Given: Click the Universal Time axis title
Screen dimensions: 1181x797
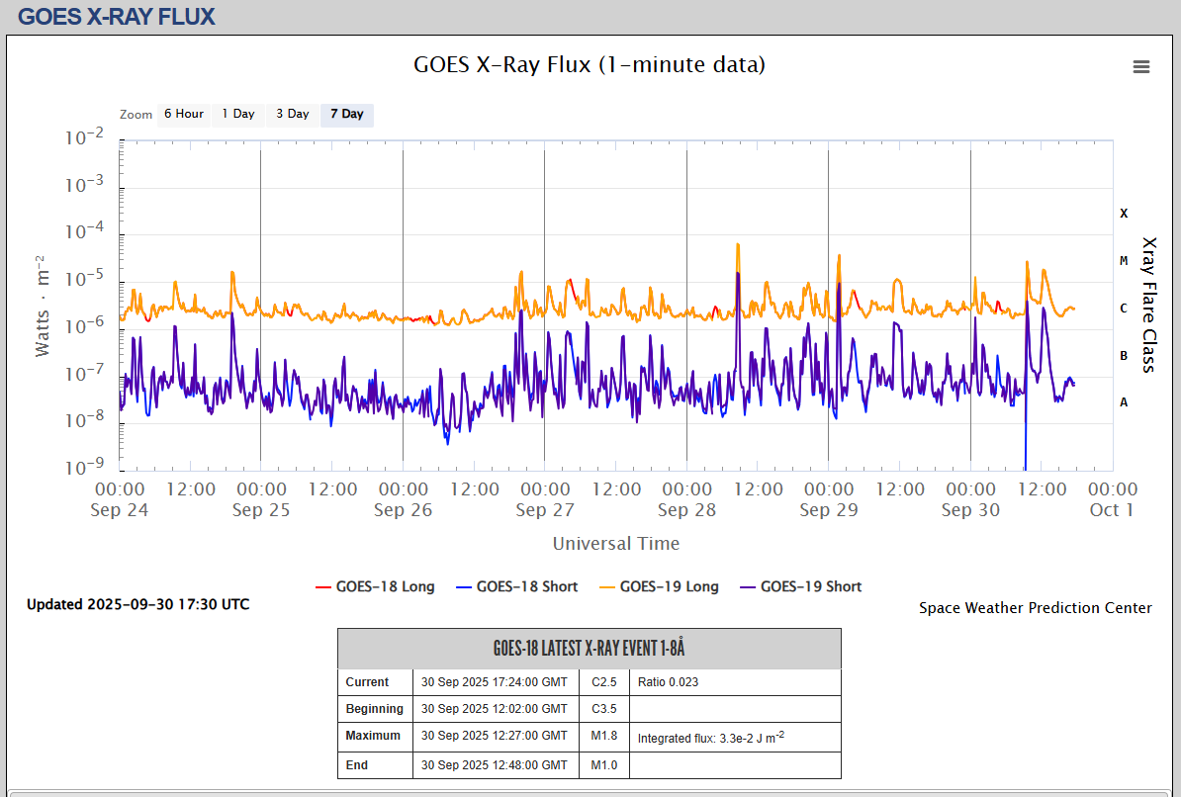Looking at the screenshot, I should click(x=615, y=543).
